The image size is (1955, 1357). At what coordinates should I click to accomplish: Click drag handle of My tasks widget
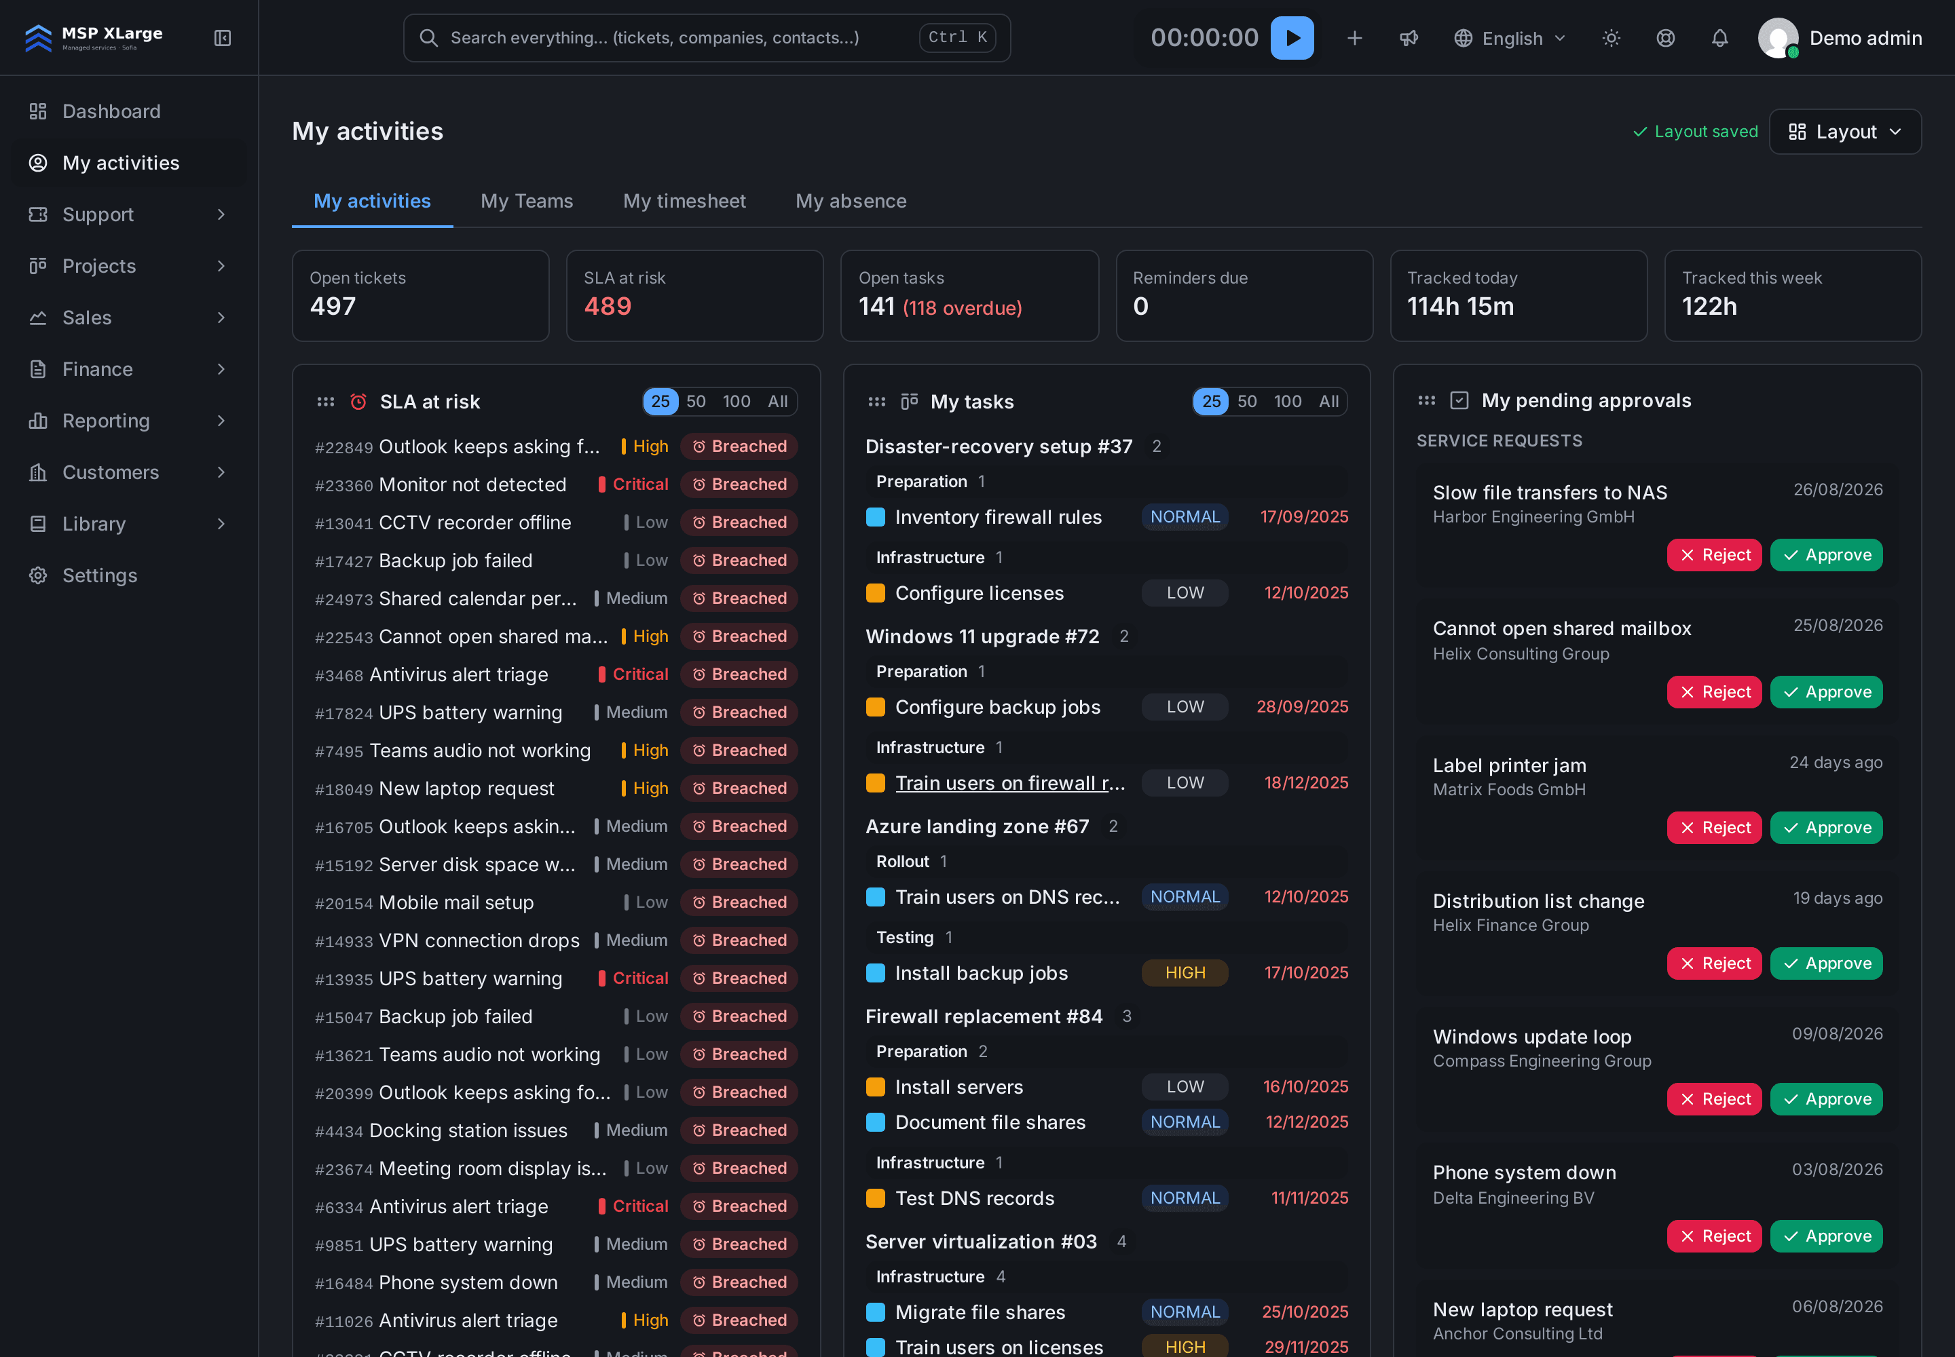[x=876, y=401]
